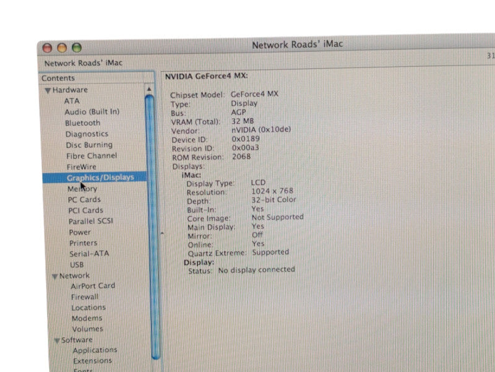
Task: Select the highlighted Graphics/Displays row
Action: 95,178
